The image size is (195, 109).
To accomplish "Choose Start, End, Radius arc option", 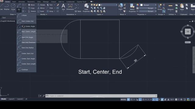I will [x=27, y=48].
